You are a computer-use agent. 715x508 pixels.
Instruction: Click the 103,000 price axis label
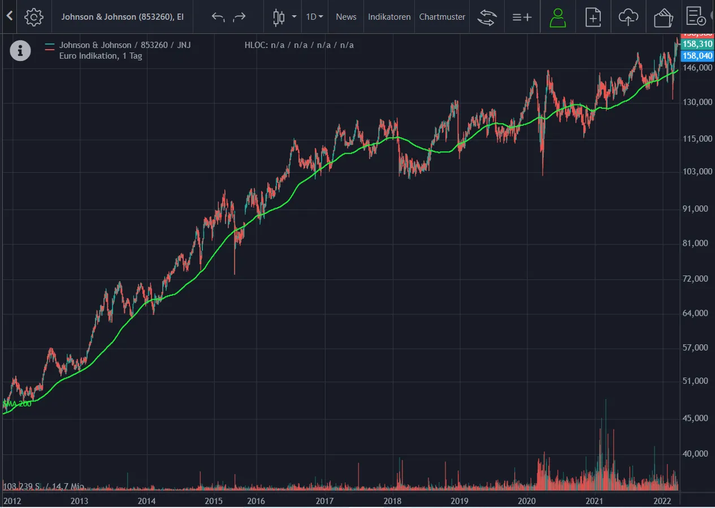pyautogui.click(x=697, y=172)
